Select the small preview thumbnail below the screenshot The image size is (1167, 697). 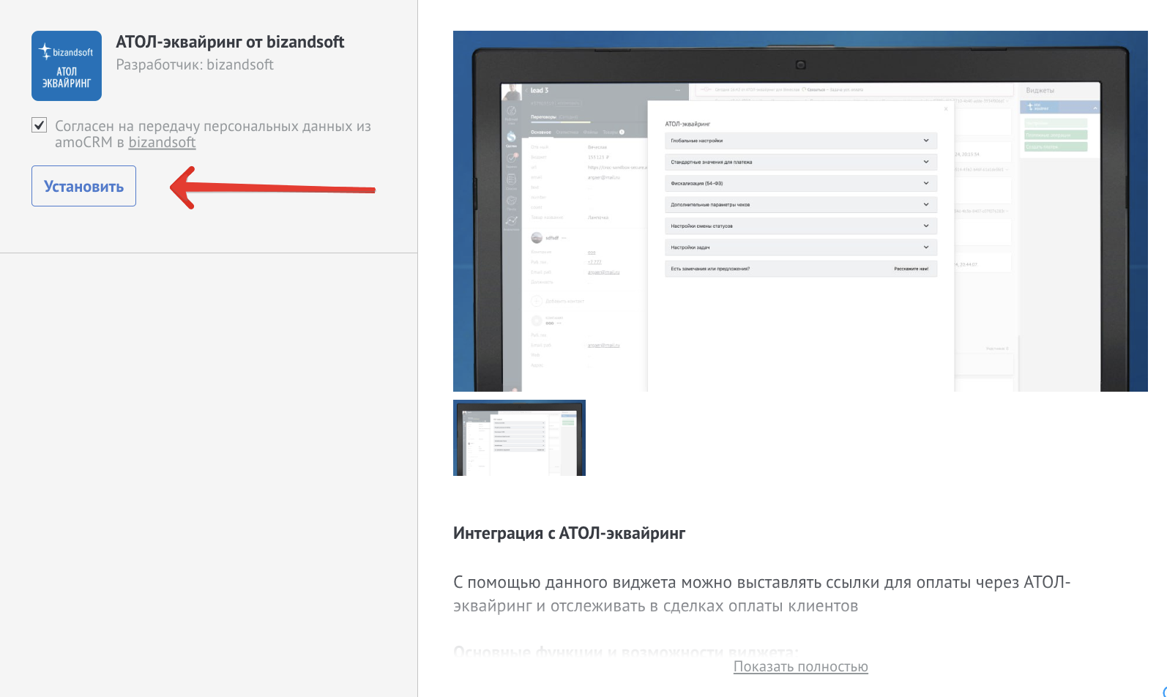click(x=519, y=438)
